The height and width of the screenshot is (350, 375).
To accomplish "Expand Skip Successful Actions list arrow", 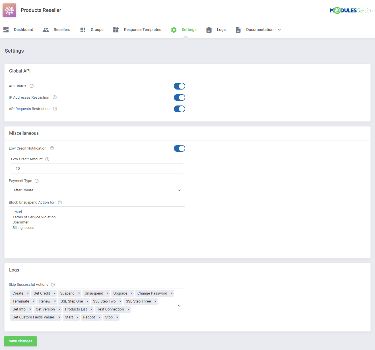I will (x=179, y=305).
